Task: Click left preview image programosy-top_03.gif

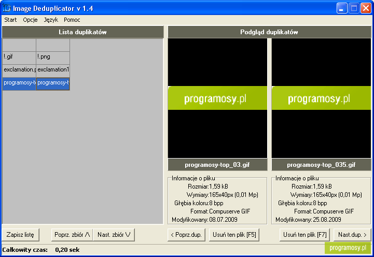Action: (x=217, y=98)
